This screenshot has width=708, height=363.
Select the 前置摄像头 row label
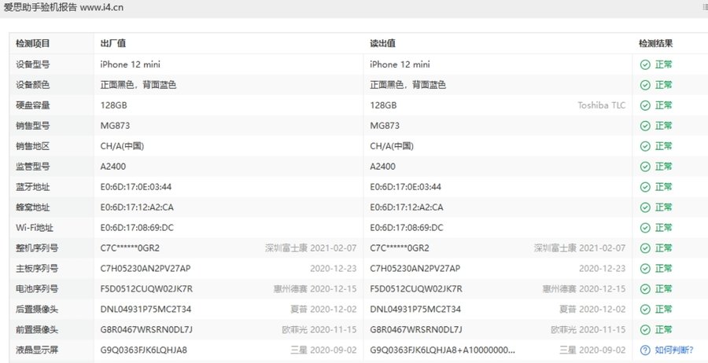pos(36,330)
